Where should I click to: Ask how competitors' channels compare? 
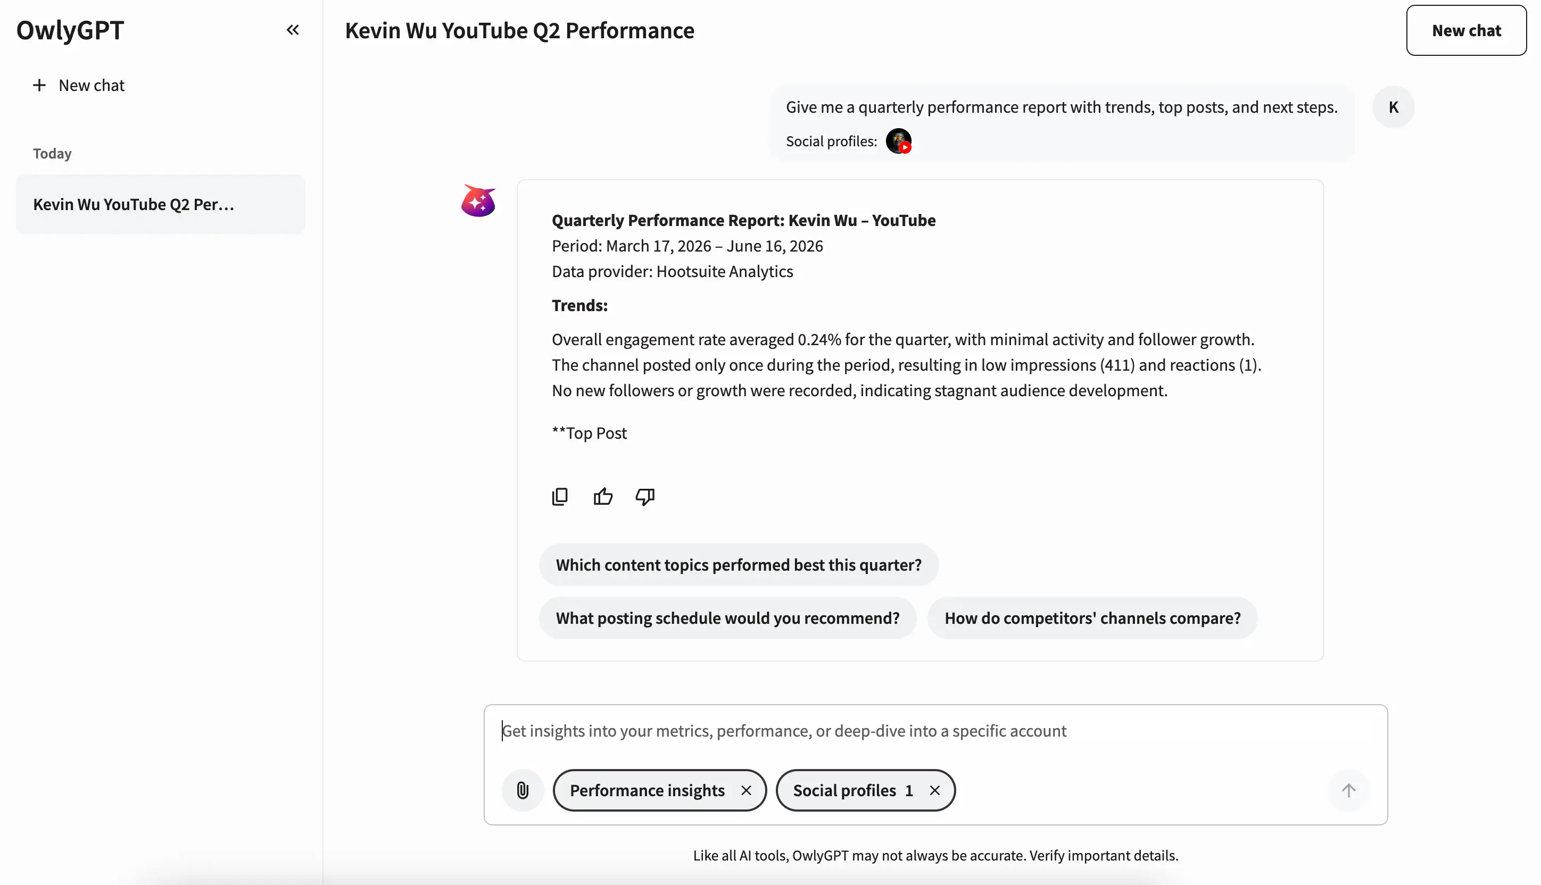pyautogui.click(x=1092, y=618)
